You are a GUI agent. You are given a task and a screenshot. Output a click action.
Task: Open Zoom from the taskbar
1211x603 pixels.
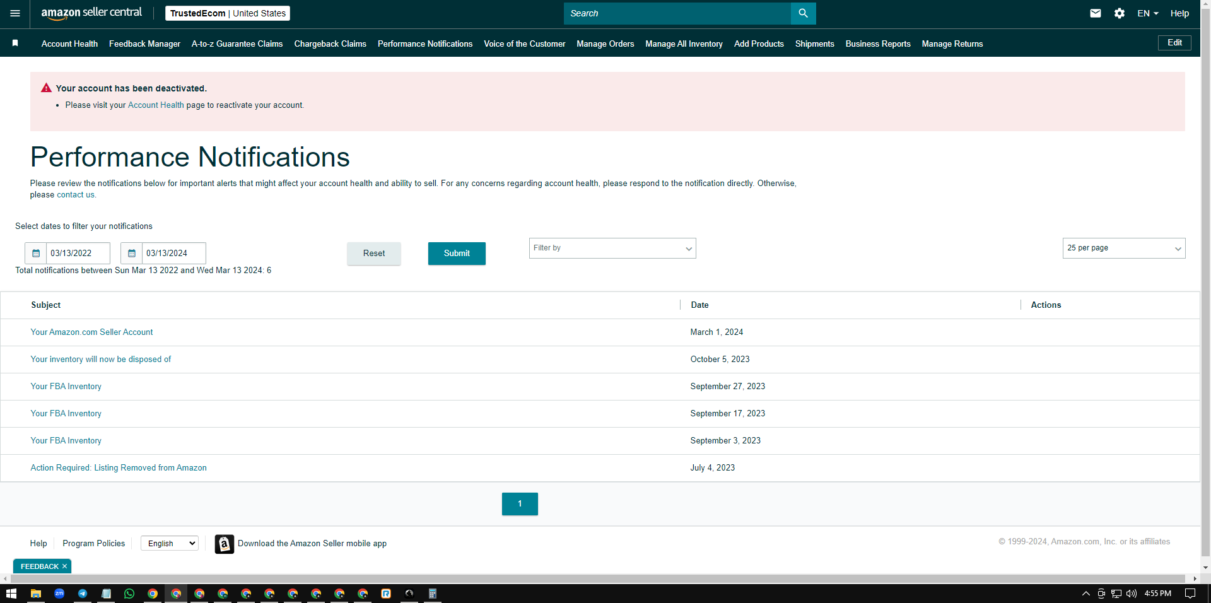point(59,594)
